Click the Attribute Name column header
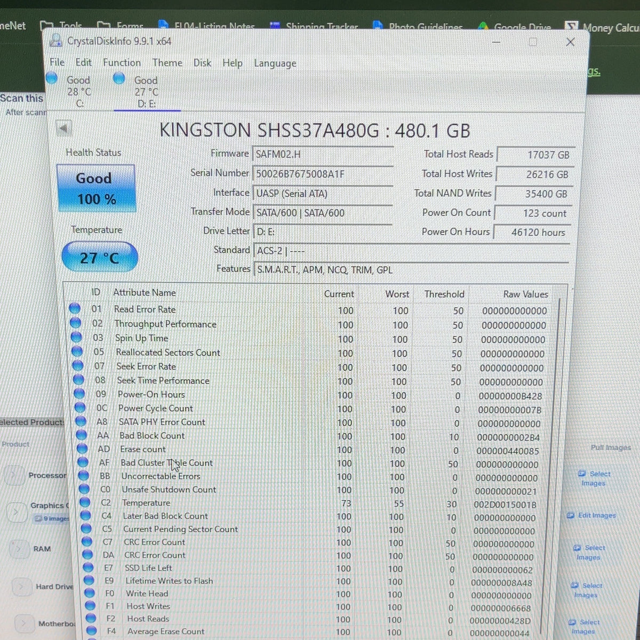The width and height of the screenshot is (640, 640). [145, 292]
